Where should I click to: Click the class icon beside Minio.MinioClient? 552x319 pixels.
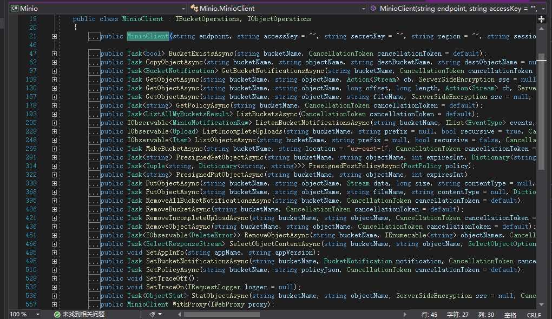pos(194,8)
